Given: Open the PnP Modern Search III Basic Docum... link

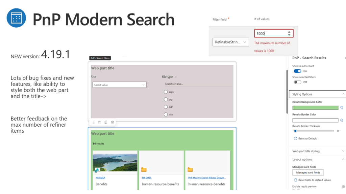Looking at the screenshot, I should [x=207, y=178].
